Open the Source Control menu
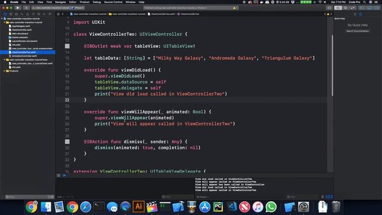Viewport: 382px width, 215px height. click(113, 2)
